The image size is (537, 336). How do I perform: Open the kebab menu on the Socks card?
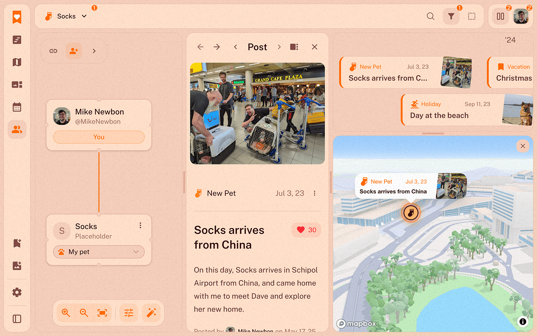pos(140,225)
